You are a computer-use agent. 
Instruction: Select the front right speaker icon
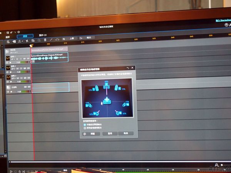(118, 88)
